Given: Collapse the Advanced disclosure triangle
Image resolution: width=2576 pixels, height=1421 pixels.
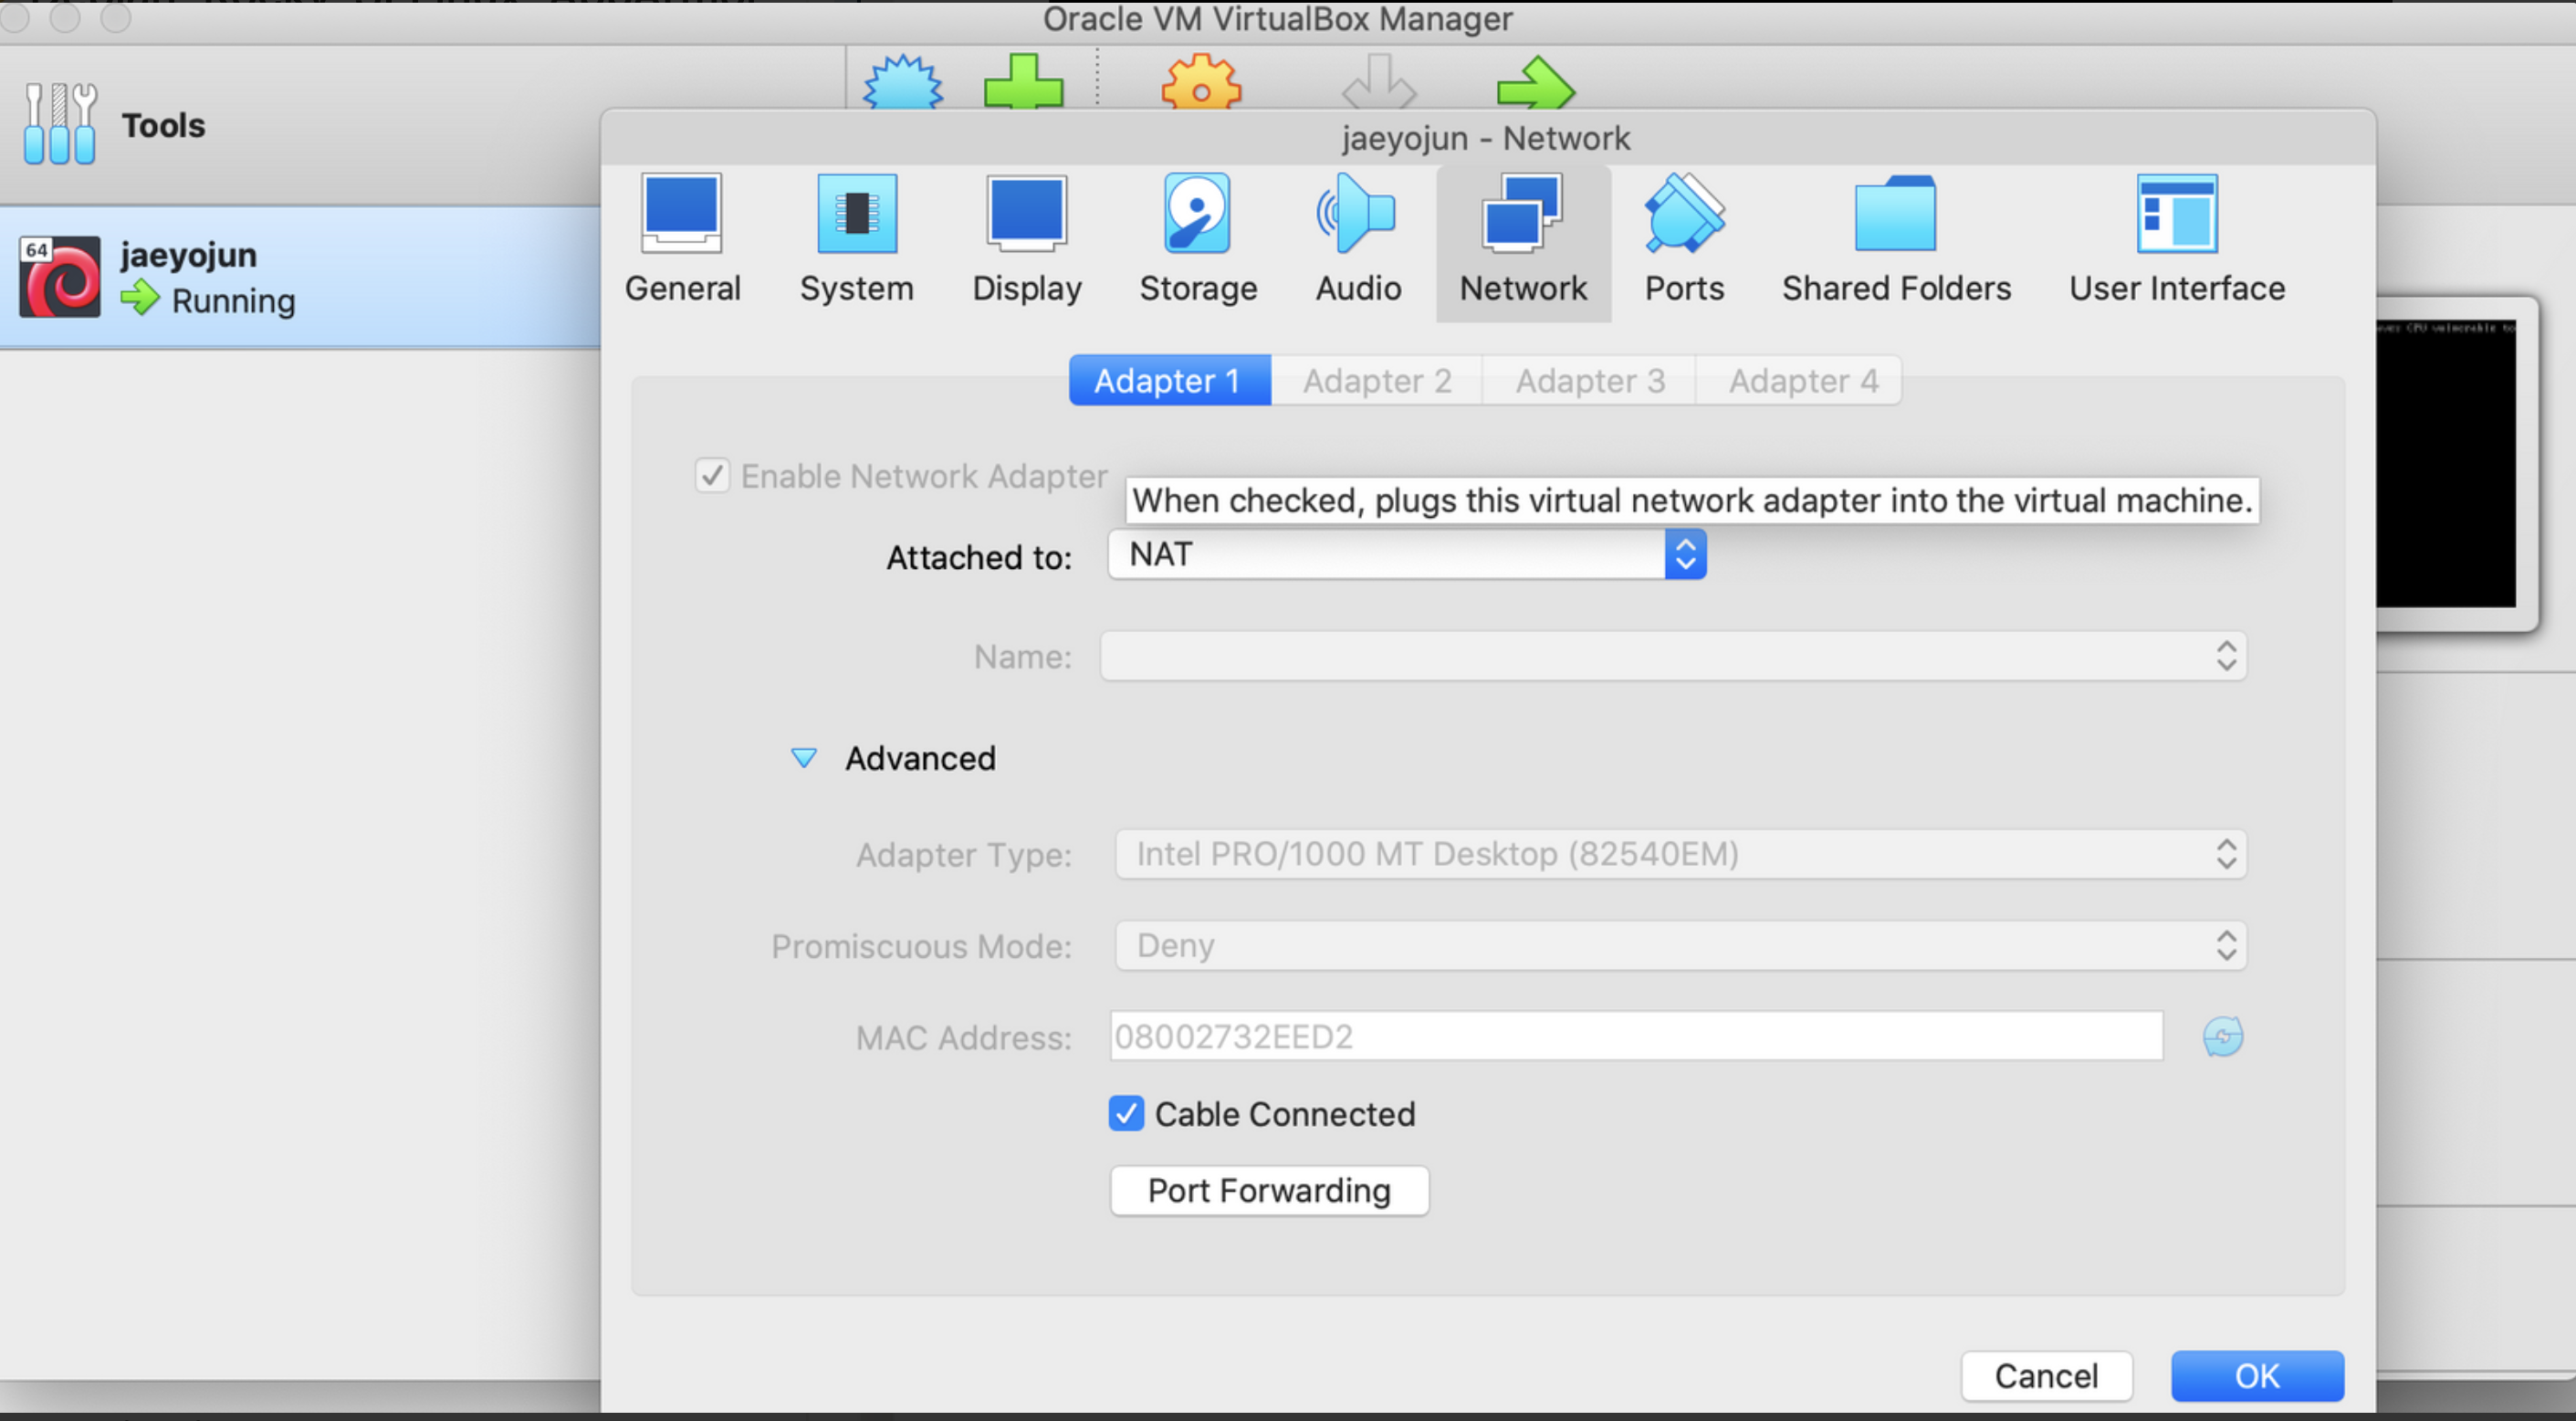Looking at the screenshot, I should point(803,758).
